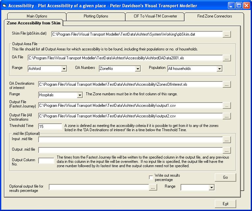Viewport: 252px width, 211px height.
Task: Click the Exit button
Action: [x=225, y=204]
